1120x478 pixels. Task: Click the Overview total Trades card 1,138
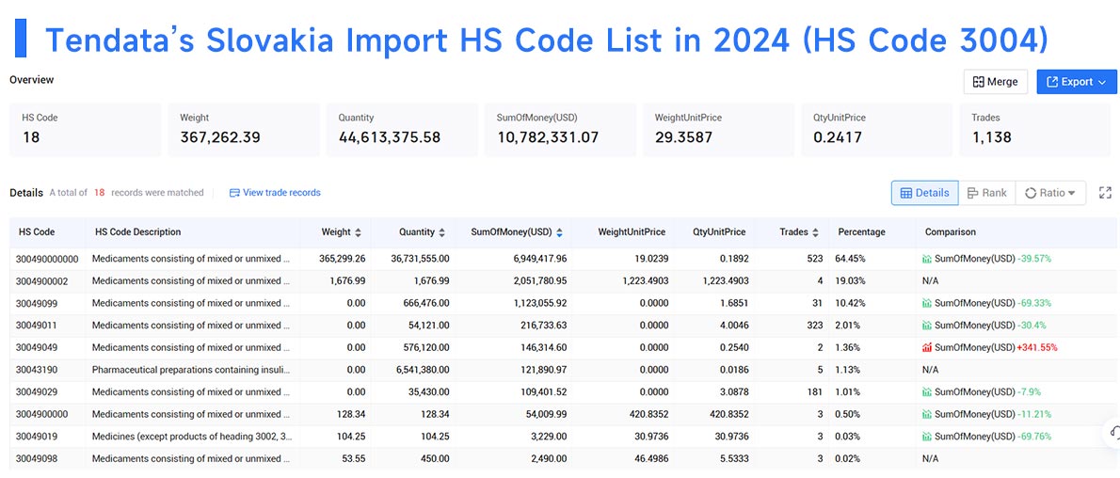(1034, 130)
